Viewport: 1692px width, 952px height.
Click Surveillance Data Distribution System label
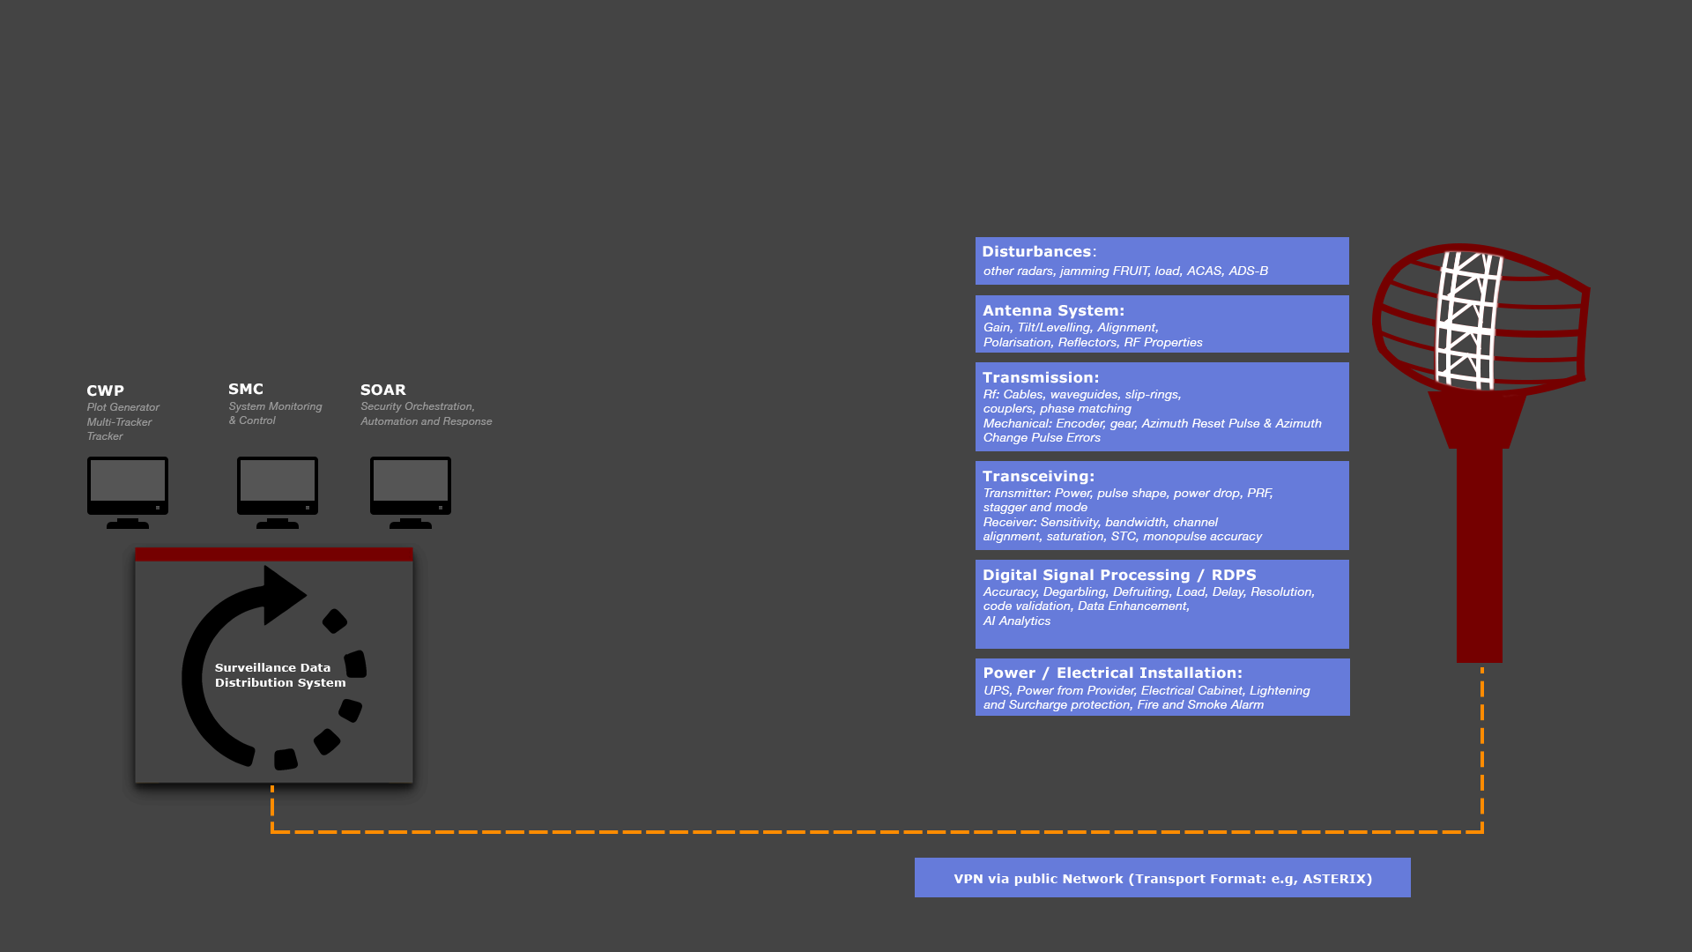click(x=280, y=675)
